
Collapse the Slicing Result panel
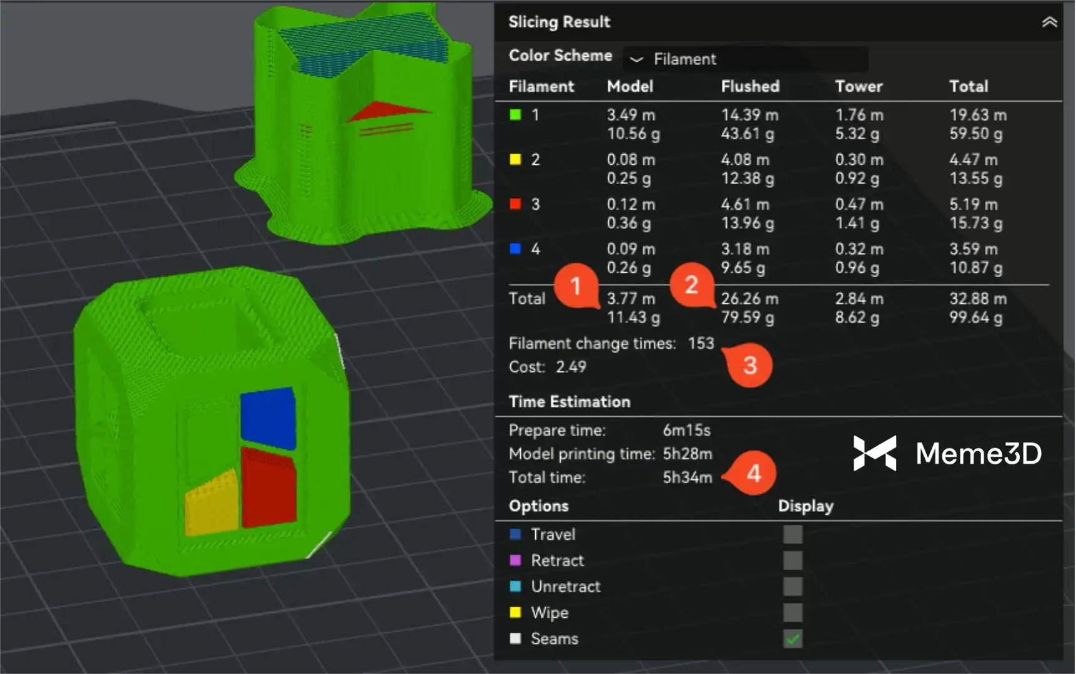click(x=1049, y=22)
